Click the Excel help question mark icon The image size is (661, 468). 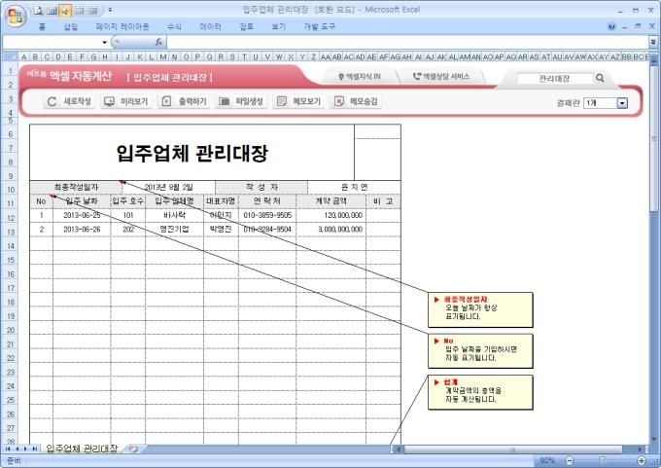611,26
